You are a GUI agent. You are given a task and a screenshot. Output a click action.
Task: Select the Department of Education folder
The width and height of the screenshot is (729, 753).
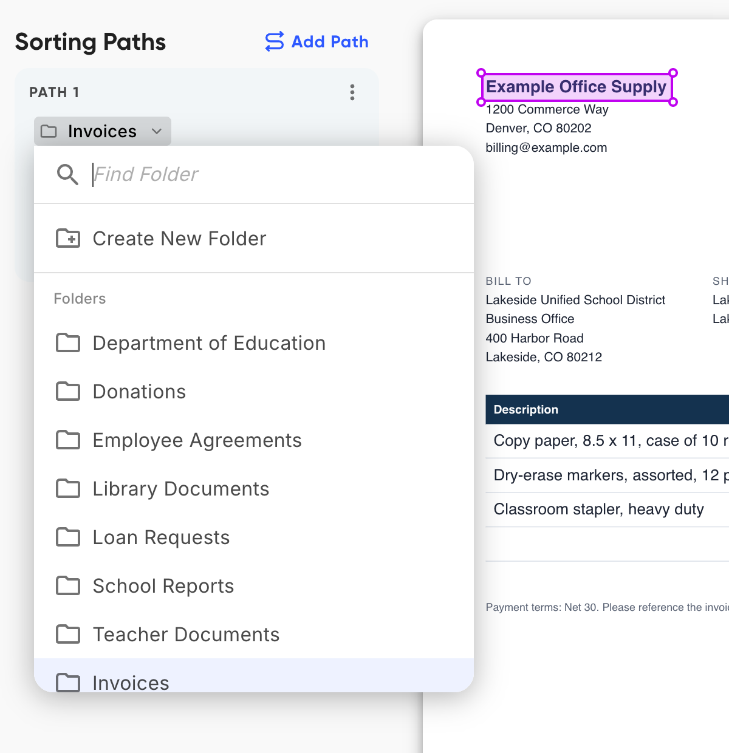point(254,343)
